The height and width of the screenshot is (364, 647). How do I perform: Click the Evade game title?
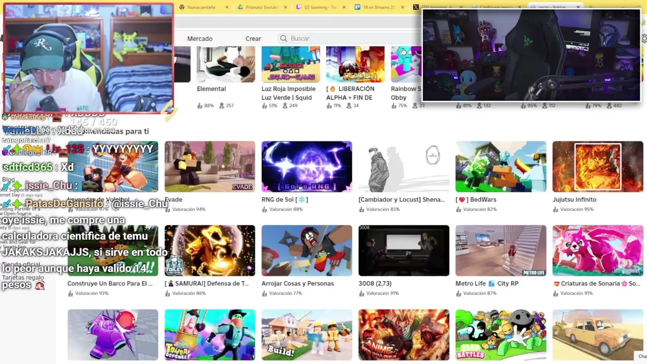173,200
